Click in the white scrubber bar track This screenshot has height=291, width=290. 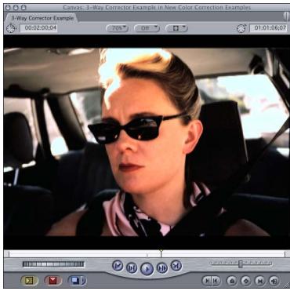pyautogui.click(x=147, y=254)
